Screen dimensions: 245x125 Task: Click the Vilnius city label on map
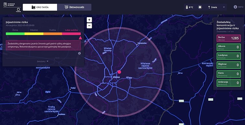[x=116, y=77]
